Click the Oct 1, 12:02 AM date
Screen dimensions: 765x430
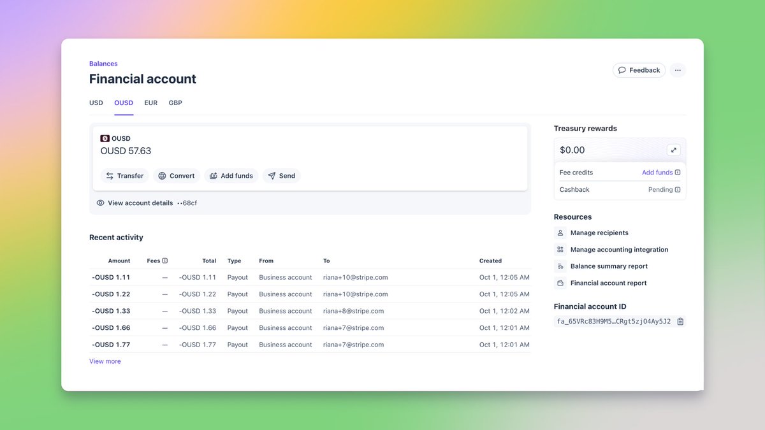[x=504, y=311]
